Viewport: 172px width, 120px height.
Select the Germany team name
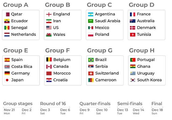(x=20, y=73)
